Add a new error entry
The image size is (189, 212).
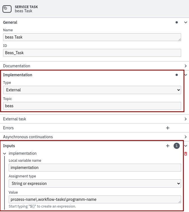(168, 128)
